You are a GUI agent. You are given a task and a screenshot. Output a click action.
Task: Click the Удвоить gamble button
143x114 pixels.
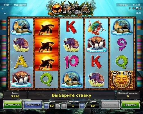click(110, 104)
